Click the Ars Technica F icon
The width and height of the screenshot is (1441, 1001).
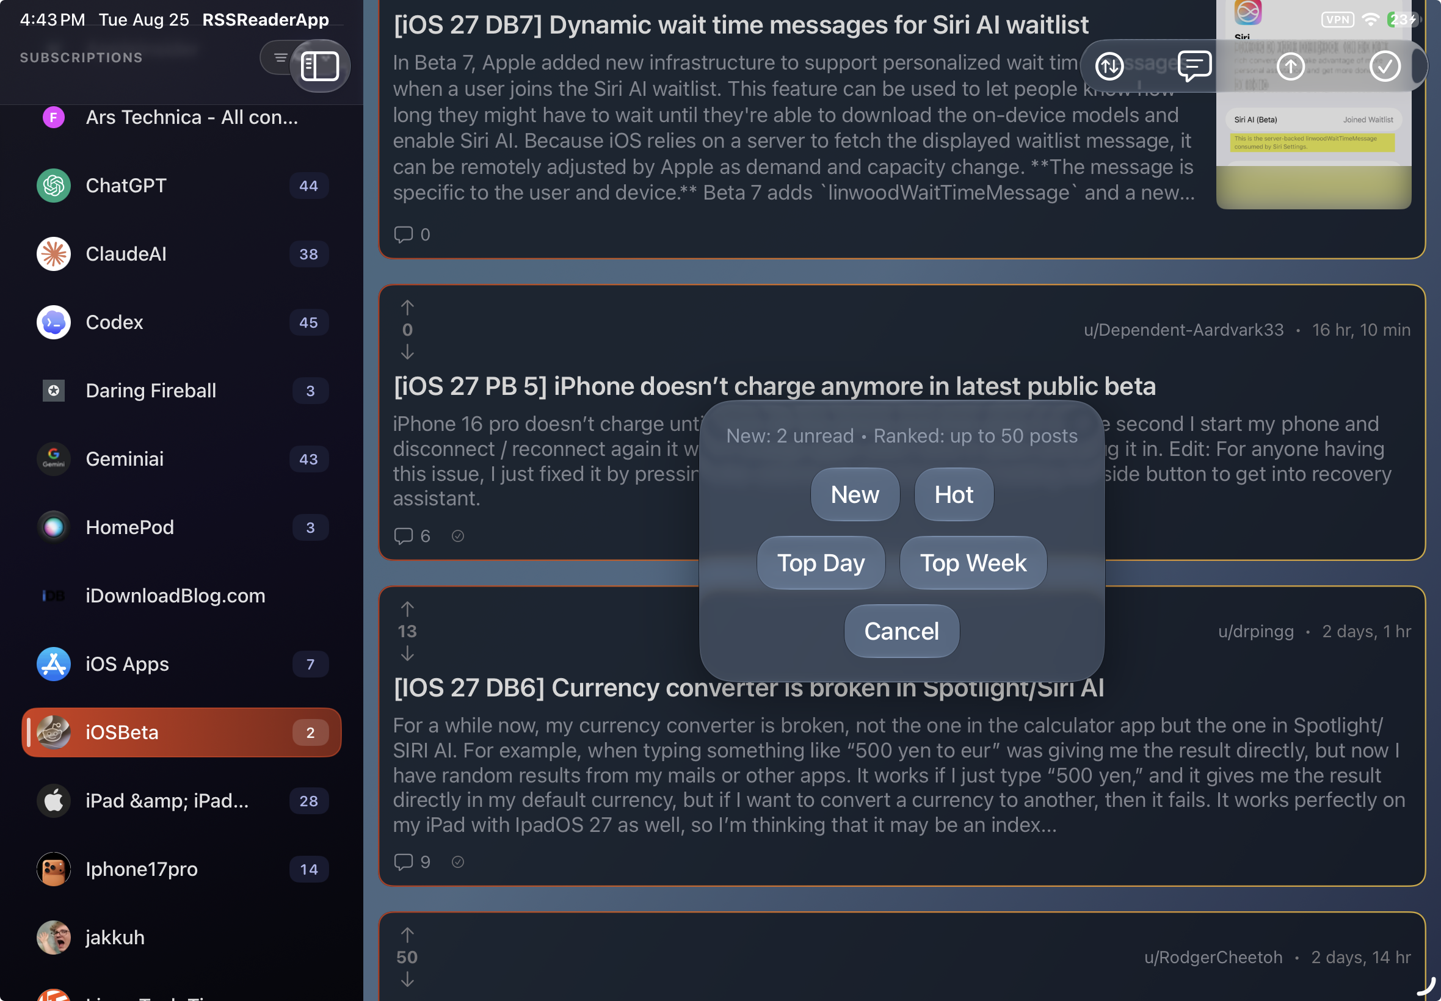(x=53, y=117)
